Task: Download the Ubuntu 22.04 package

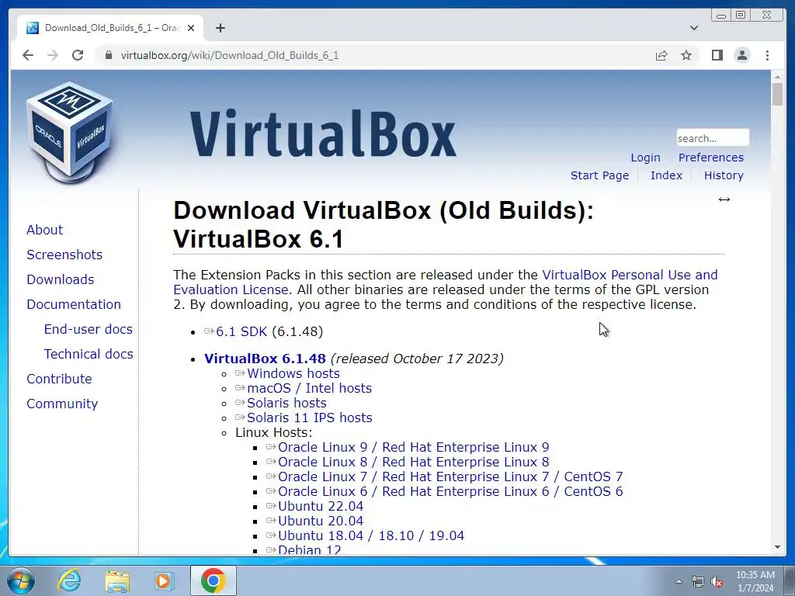Action: (x=321, y=506)
